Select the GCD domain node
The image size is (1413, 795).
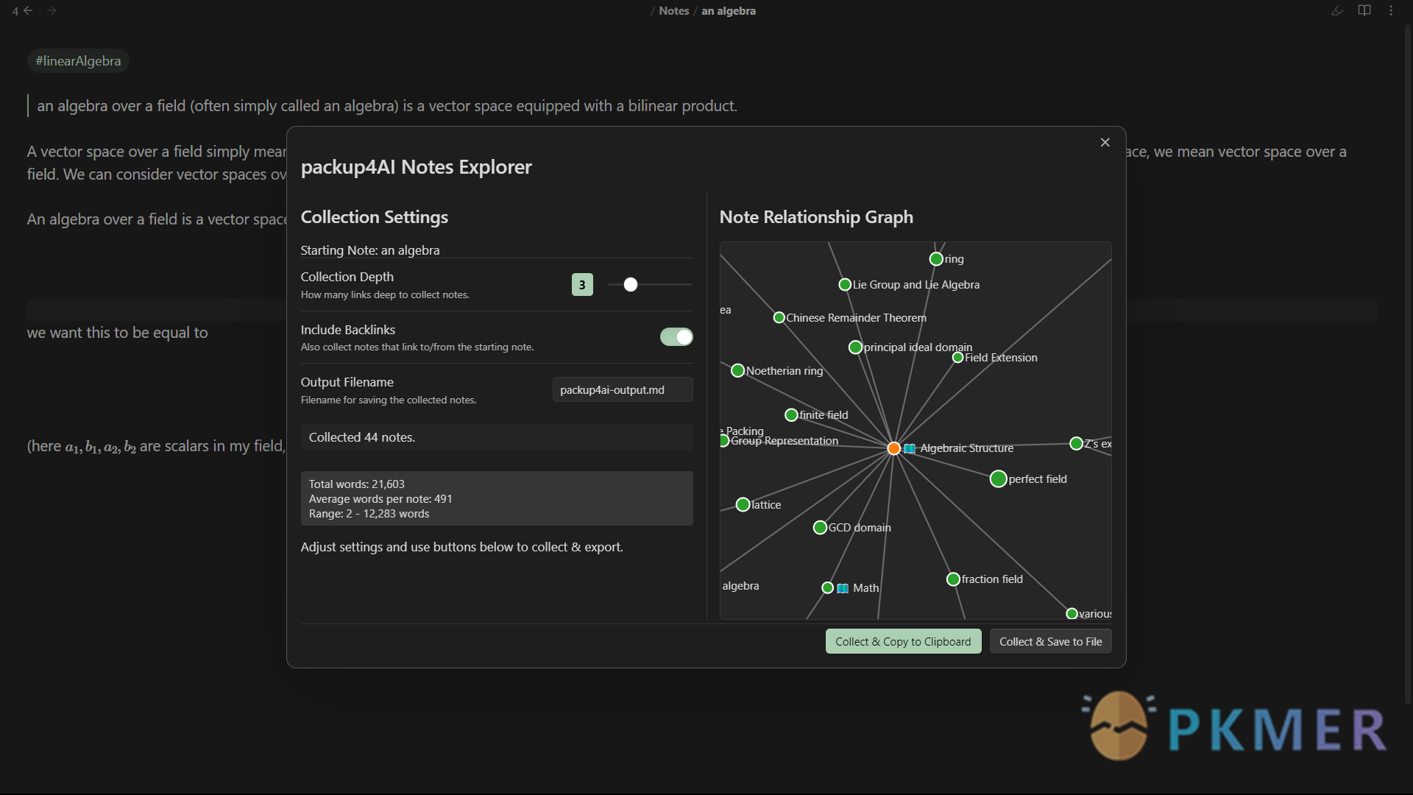(820, 528)
